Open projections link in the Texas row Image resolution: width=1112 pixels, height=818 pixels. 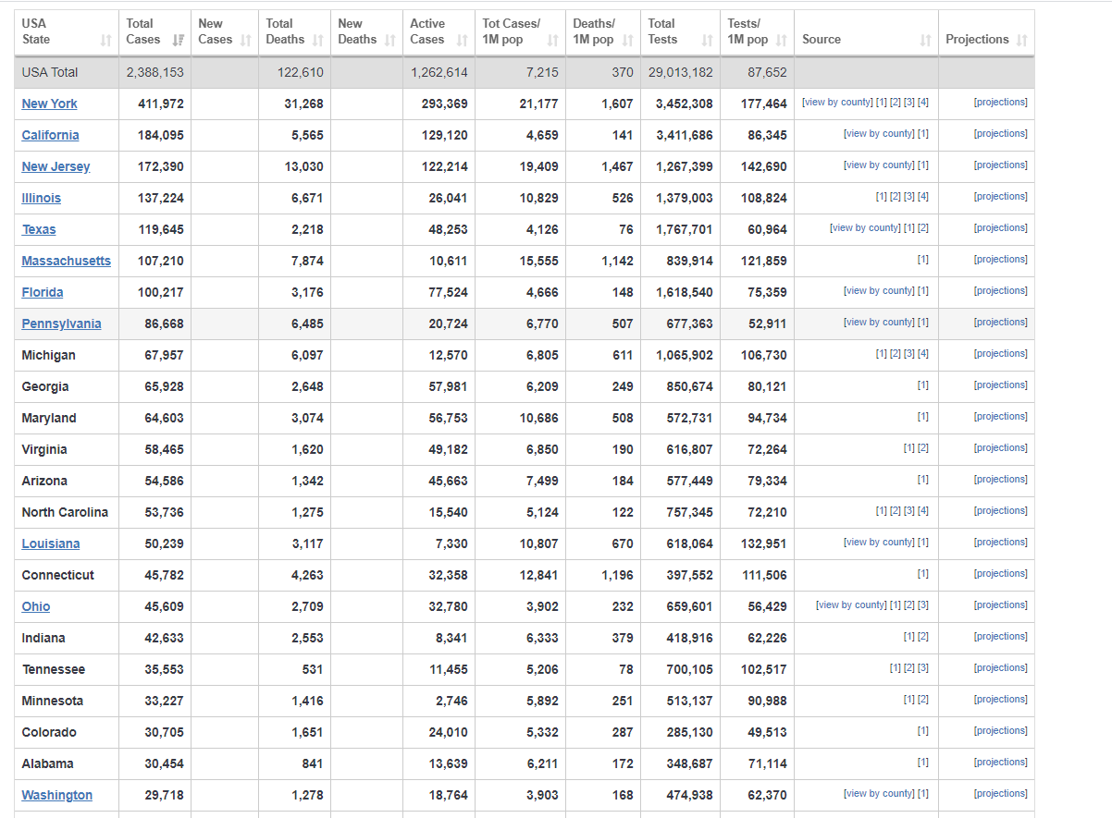point(1000,228)
